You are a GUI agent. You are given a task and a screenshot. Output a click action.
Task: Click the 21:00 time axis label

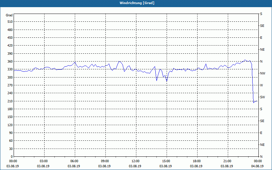tap(228, 161)
